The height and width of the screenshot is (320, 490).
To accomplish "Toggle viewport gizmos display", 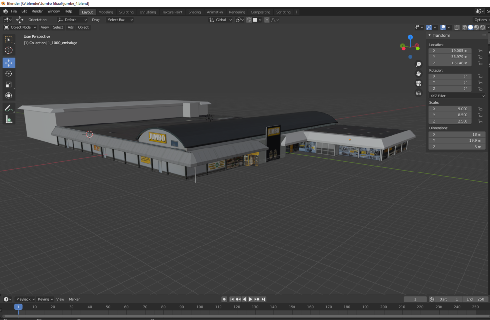I will pyautogui.click(x=429, y=27).
